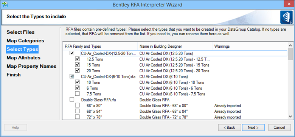Uncheck the 10 Tons type checkbox
The image size is (295, 137).
[77, 82]
